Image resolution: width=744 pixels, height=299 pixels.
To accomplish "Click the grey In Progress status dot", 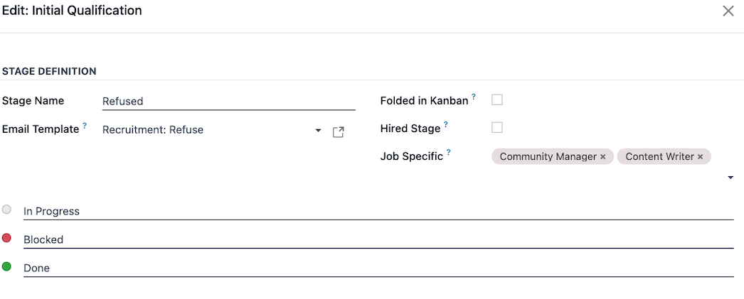I will [7, 210].
